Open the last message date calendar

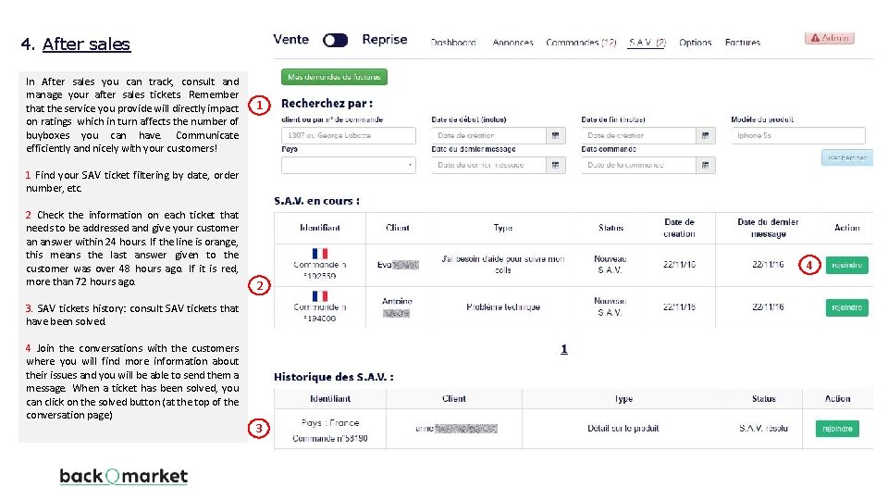coord(556,165)
